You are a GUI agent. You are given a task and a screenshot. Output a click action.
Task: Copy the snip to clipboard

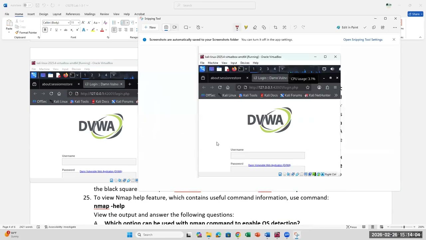pyautogui.click(x=374, y=27)
